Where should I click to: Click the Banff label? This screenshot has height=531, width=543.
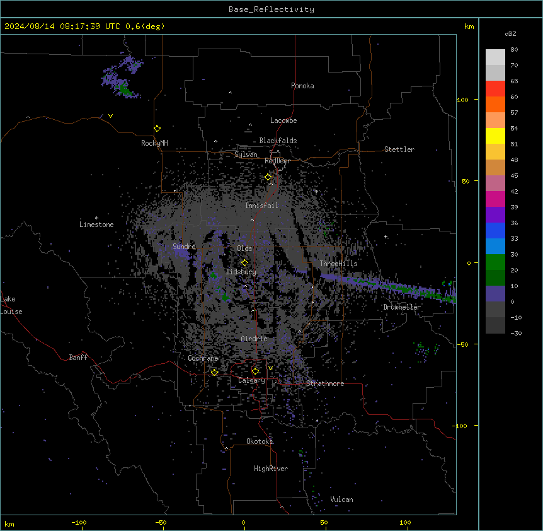pos(78,358)
